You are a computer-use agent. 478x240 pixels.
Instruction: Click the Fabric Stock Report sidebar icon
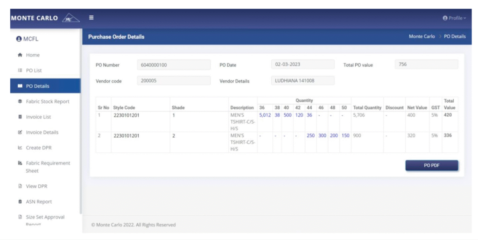pos(20,101)
